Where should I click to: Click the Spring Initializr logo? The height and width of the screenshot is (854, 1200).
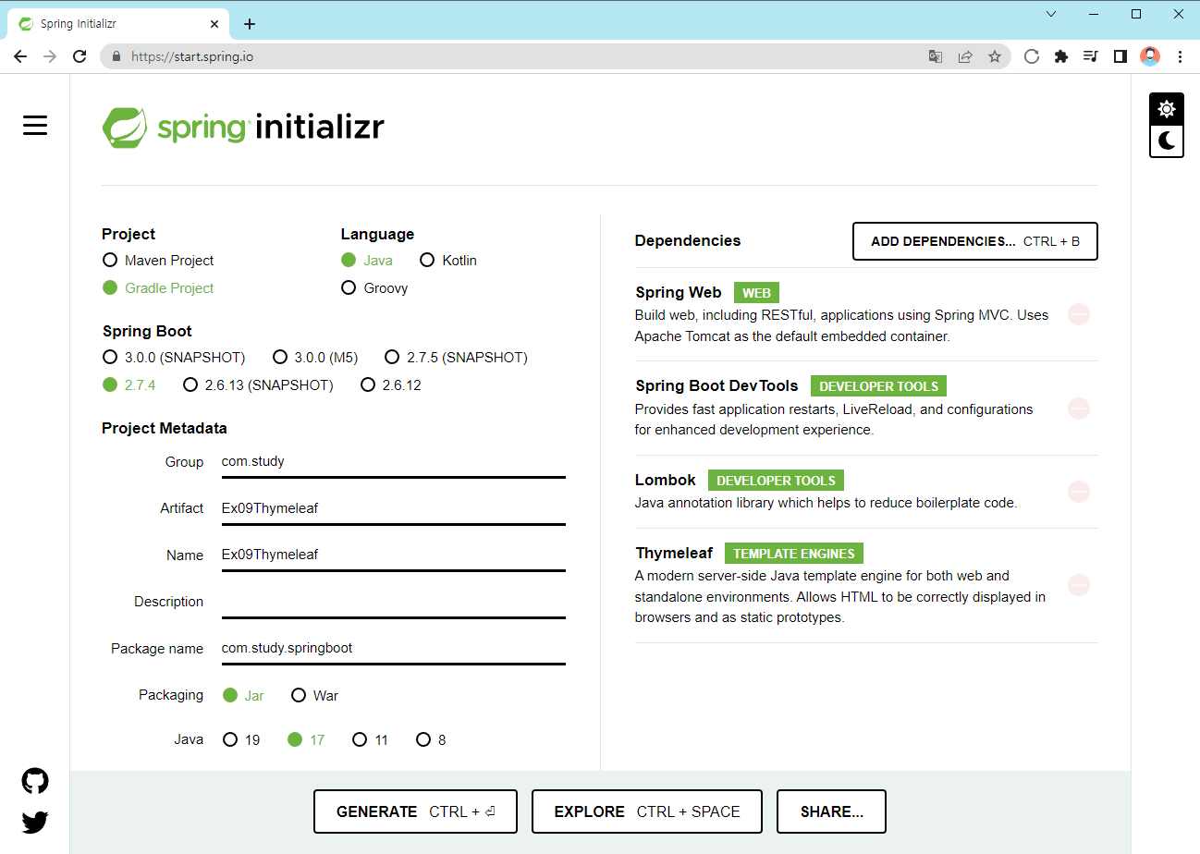(x=243, y=128)
